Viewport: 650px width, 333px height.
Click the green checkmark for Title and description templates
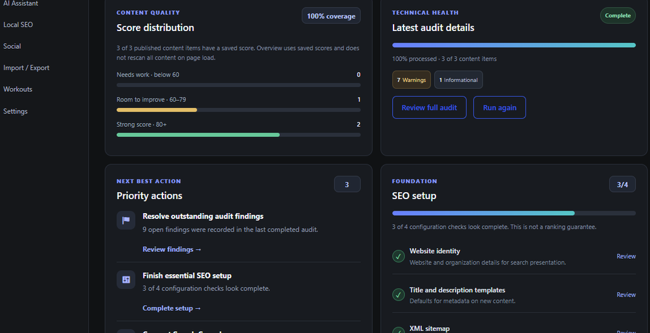(x=399, y=295)
